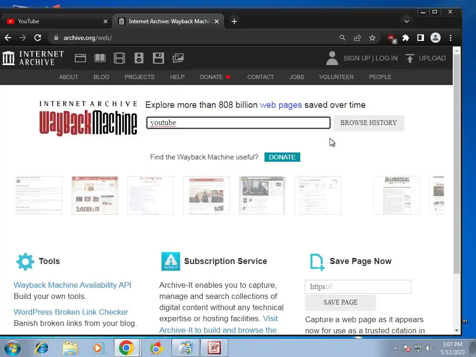Open the Chrome profile avatar
The image size is (476, 357).
[435, 38]
